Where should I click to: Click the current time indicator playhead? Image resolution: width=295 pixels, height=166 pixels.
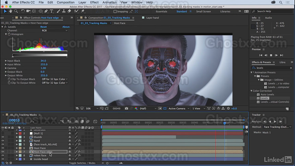click(225, 123)
